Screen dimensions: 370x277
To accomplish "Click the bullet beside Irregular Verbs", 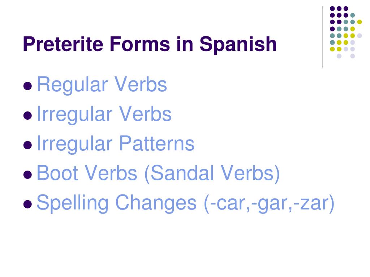I will point(27,115).
